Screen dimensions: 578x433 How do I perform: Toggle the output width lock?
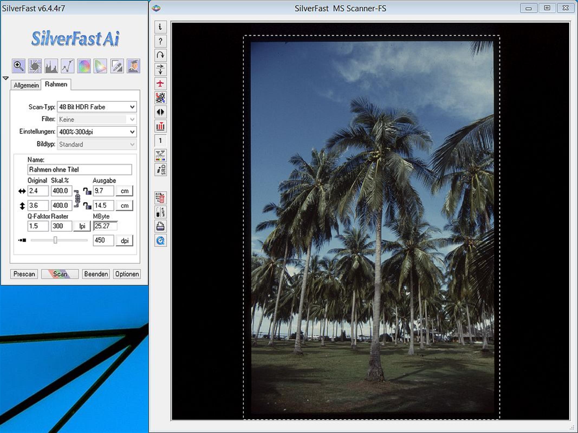click(87, 191)
